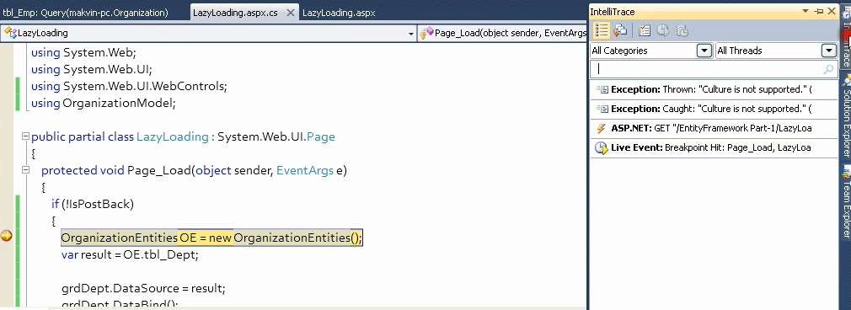Click the LazyLoading class icon in navigation bar

pyautogui.click(x=10, y=33)
